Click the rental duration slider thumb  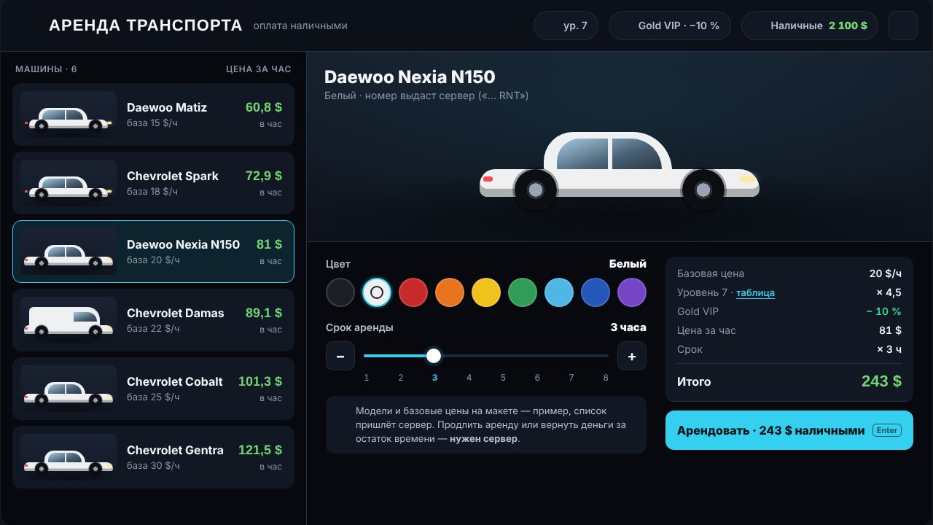pos(434,356)
